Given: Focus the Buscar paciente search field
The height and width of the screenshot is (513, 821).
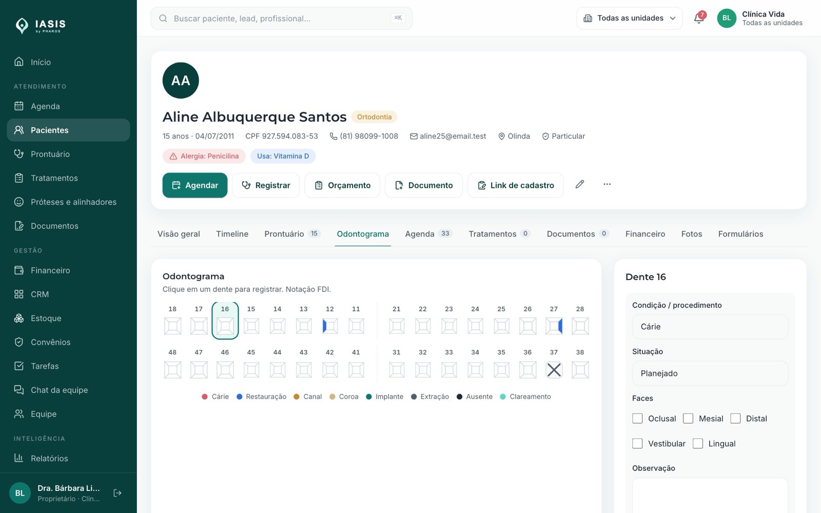Looking at the screenshot, I should coord(281,18).
